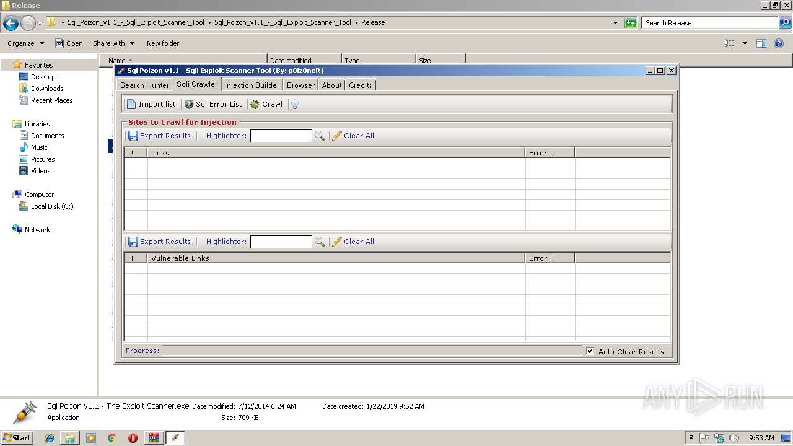Click the upper Highlighter search magnifier icon

[x=320, y=136]
